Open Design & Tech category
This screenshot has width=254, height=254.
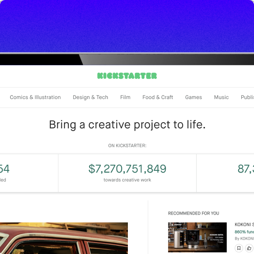[90, 97]
